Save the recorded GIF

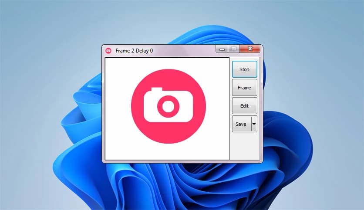[241, 124]
